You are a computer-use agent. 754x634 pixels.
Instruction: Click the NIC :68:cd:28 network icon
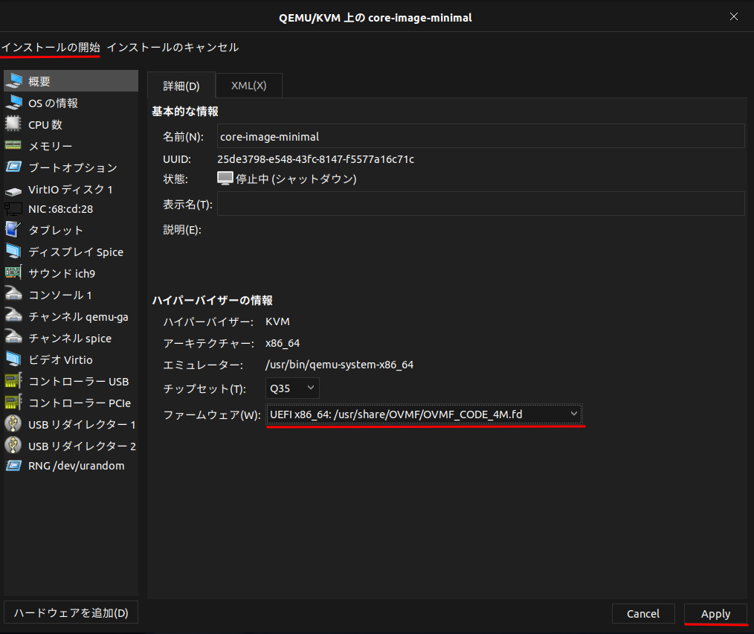(x=13, y=209)
